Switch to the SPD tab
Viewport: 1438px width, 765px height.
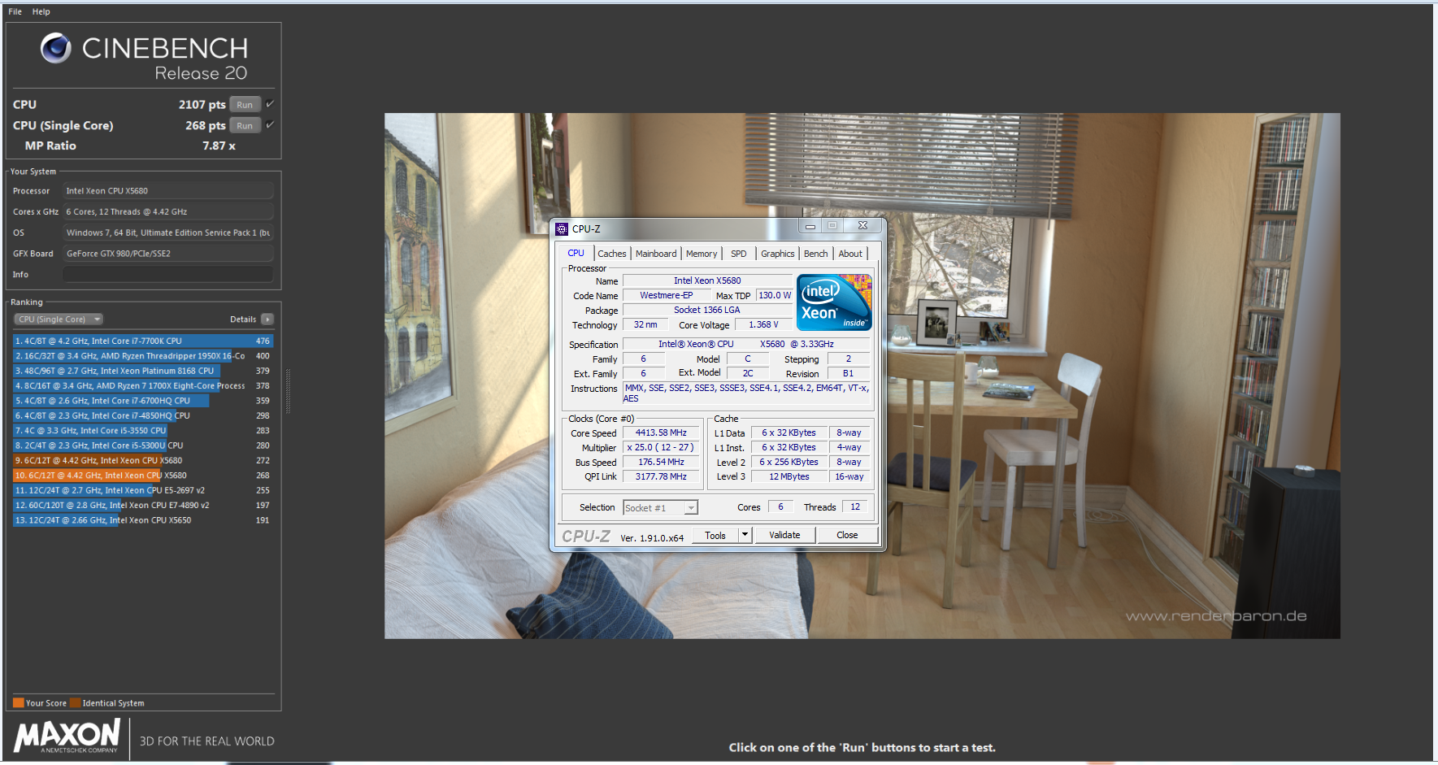[x=738, y=254]
